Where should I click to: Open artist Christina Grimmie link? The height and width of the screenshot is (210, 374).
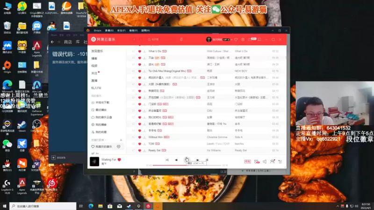pyautogui.click(x=217, y=137)
